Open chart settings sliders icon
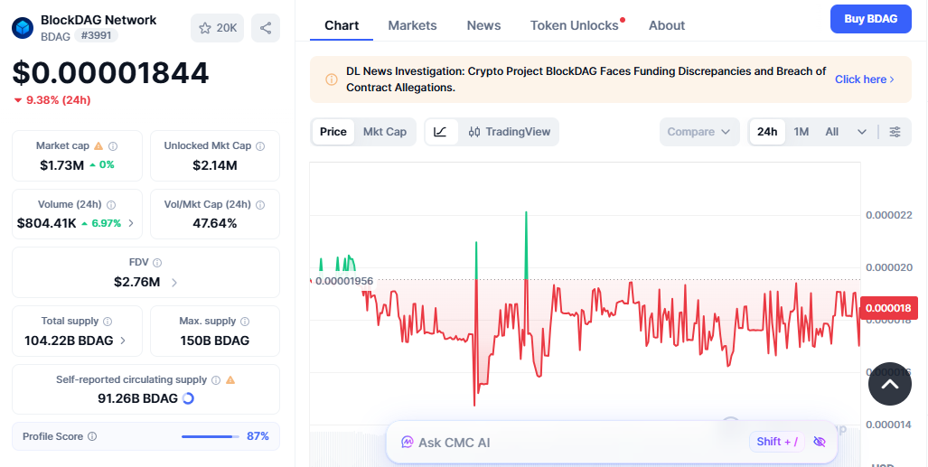This screenshot has height=467, width=928. [x=895, y=131]
